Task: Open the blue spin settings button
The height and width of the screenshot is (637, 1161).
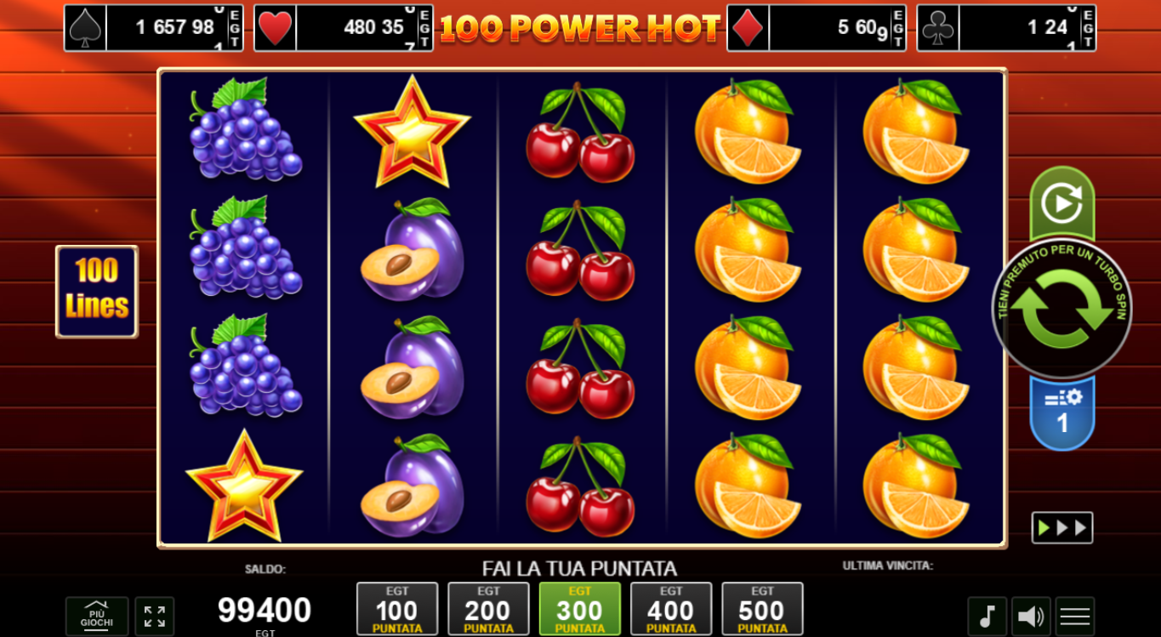Action: click(x=1062, y=413)
